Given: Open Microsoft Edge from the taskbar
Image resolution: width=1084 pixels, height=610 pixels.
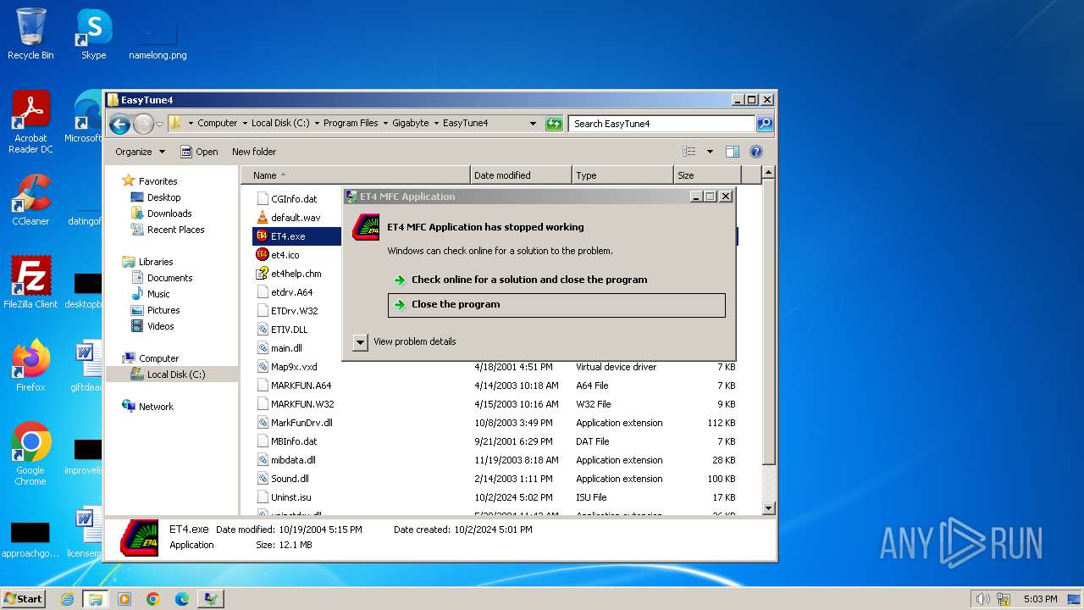Looking at the screenshot, I should (x=182, y=599).
